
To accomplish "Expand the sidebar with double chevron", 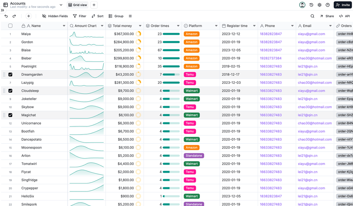I will click(3, 10).
